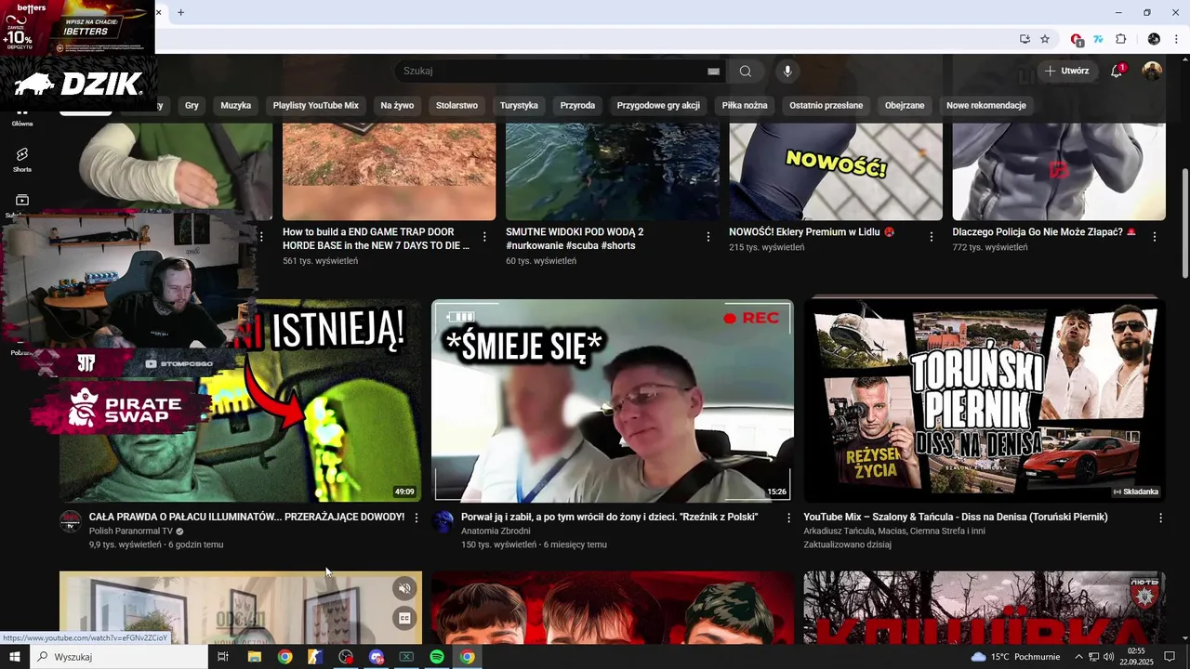Open video title Porwał ją i zabił

[x=609, y=517]
